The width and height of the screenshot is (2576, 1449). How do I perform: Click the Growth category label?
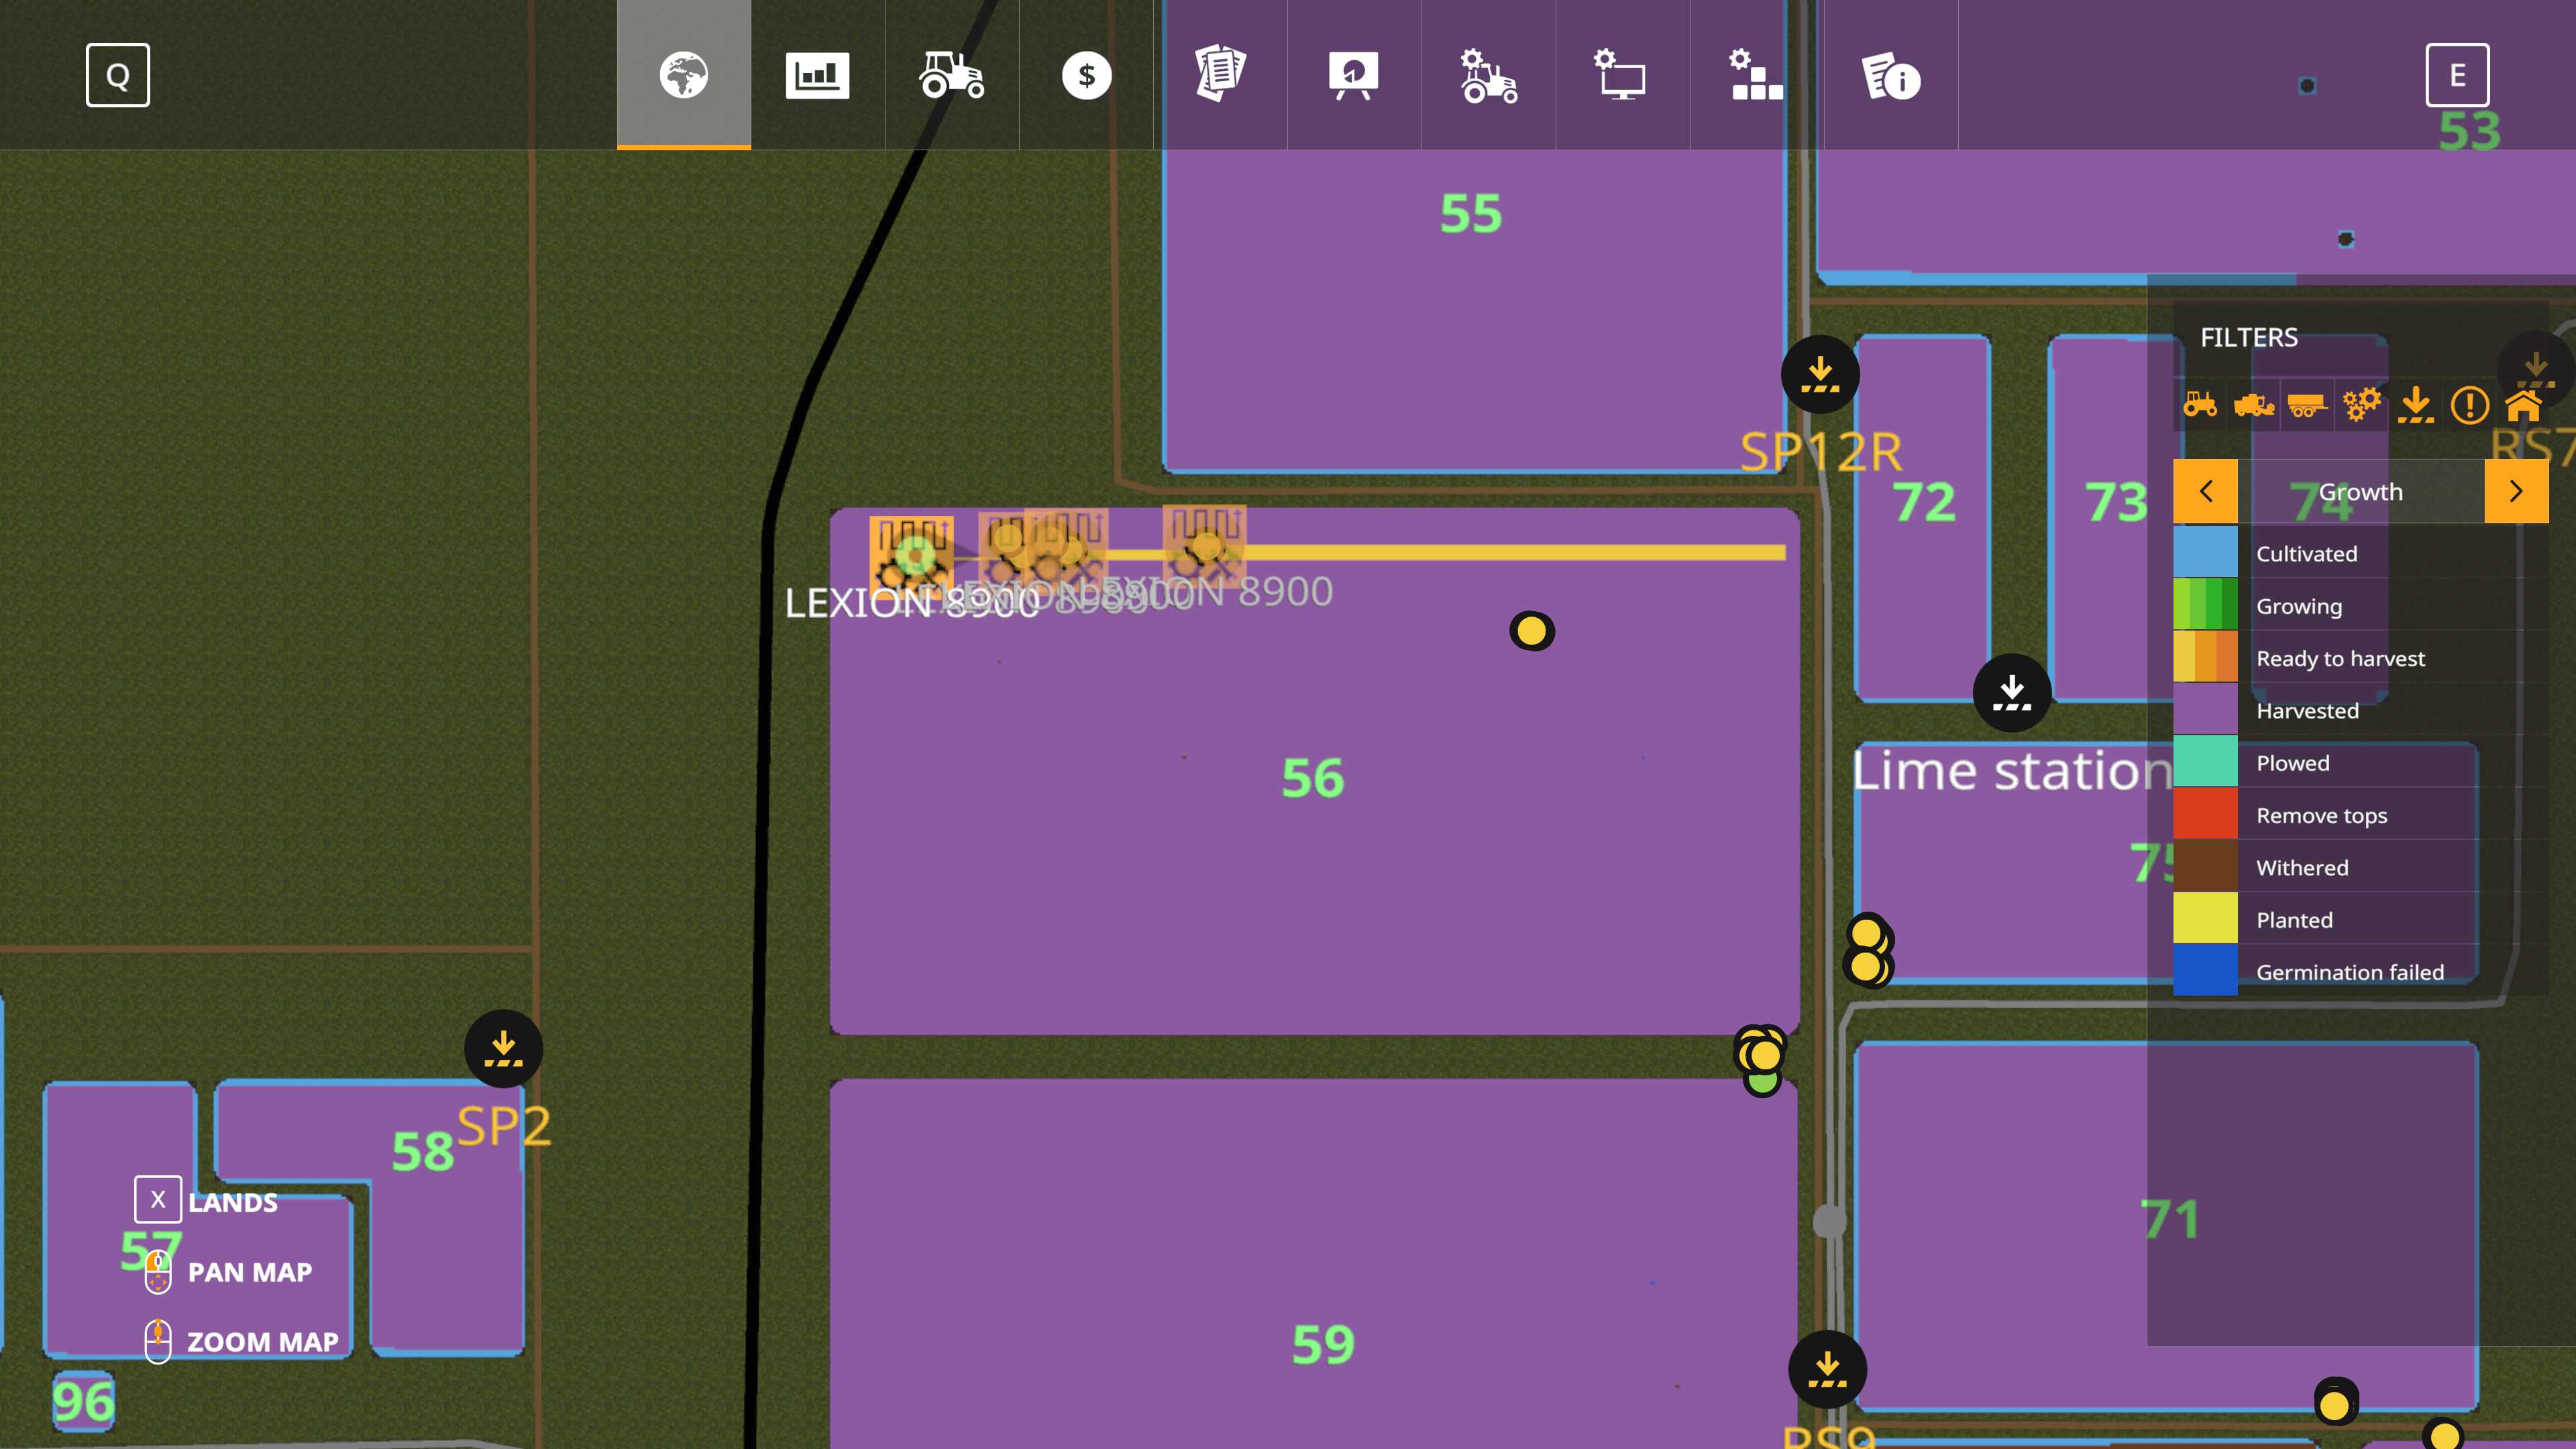coord(2360,491)
